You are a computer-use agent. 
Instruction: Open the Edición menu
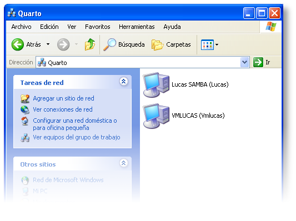coord(49,27)
